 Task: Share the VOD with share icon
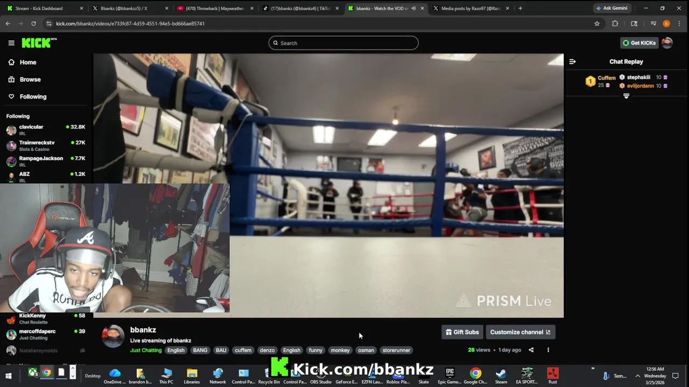click(x=531, y=350)
